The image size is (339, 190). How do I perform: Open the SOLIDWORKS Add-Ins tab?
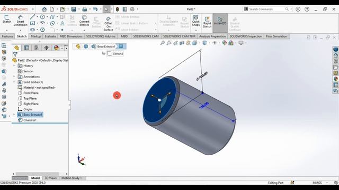coord(101,36)
